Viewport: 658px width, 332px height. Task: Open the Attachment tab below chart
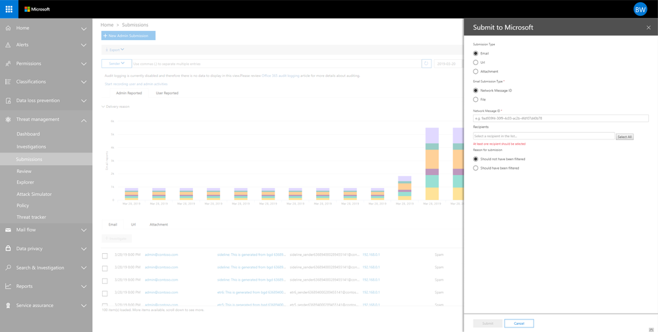click(x=159, y=224)
